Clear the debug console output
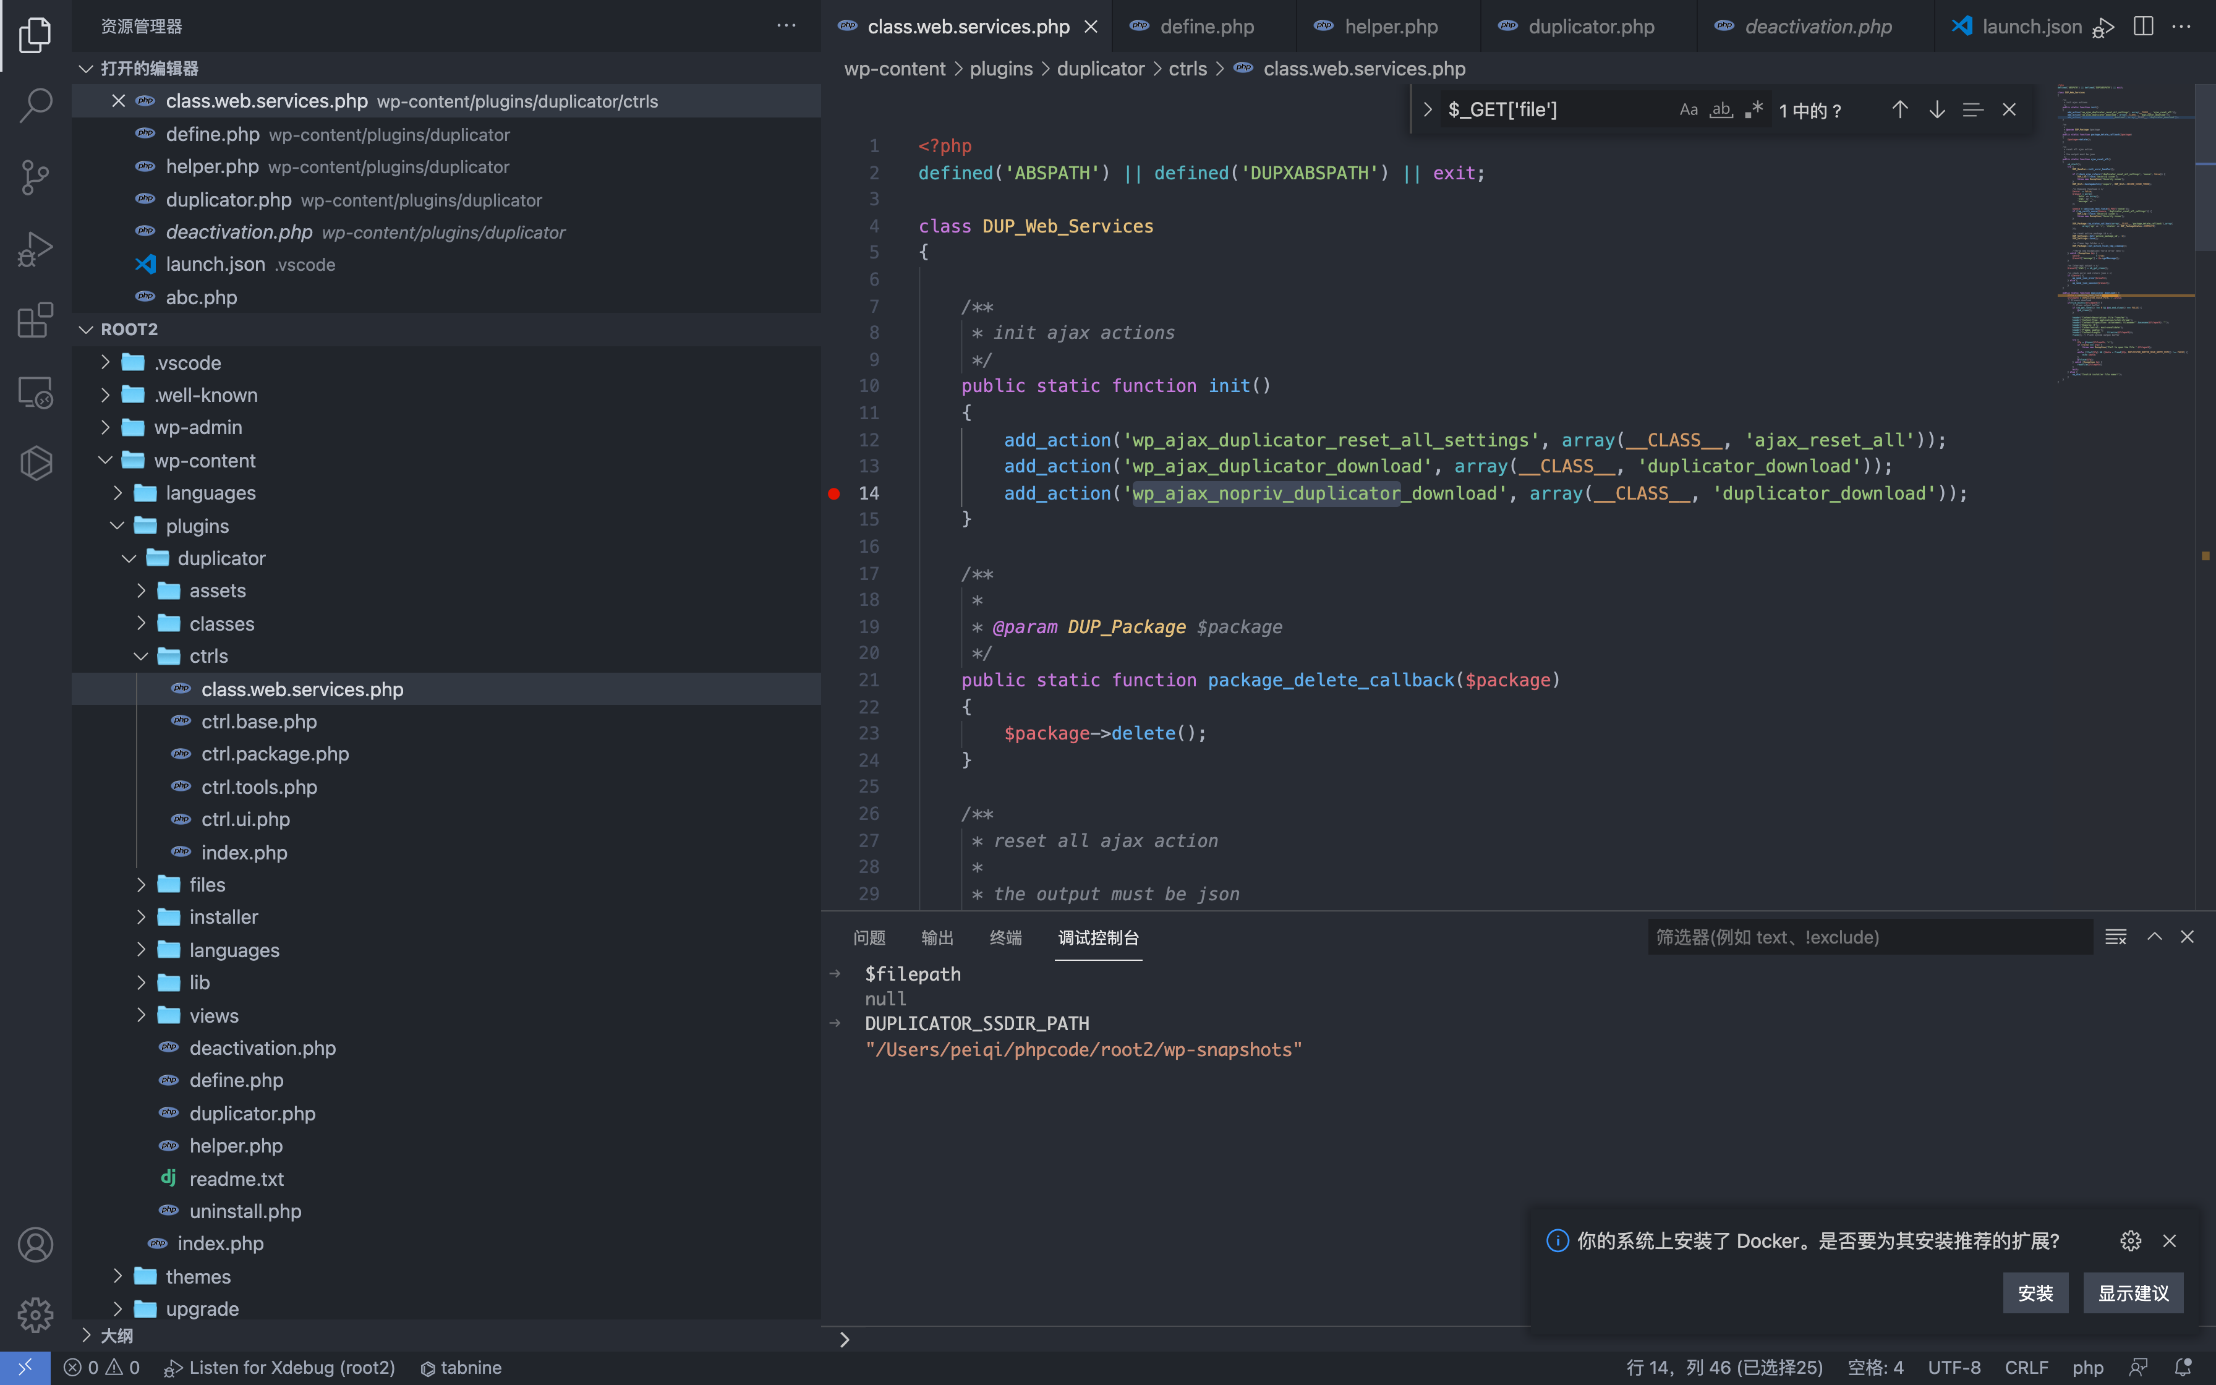This screenshot has height=1385, width=2216. [2115, 936]
